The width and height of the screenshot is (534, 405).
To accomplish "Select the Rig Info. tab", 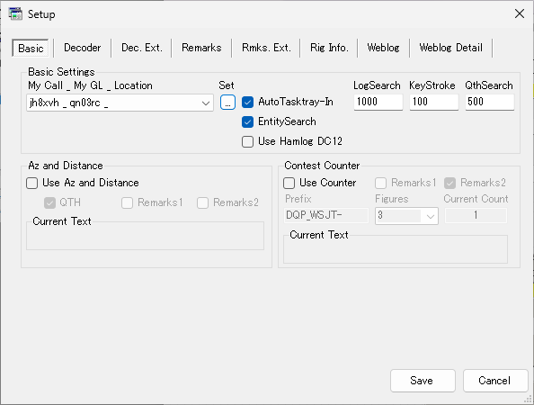I will tap(329, 48).
